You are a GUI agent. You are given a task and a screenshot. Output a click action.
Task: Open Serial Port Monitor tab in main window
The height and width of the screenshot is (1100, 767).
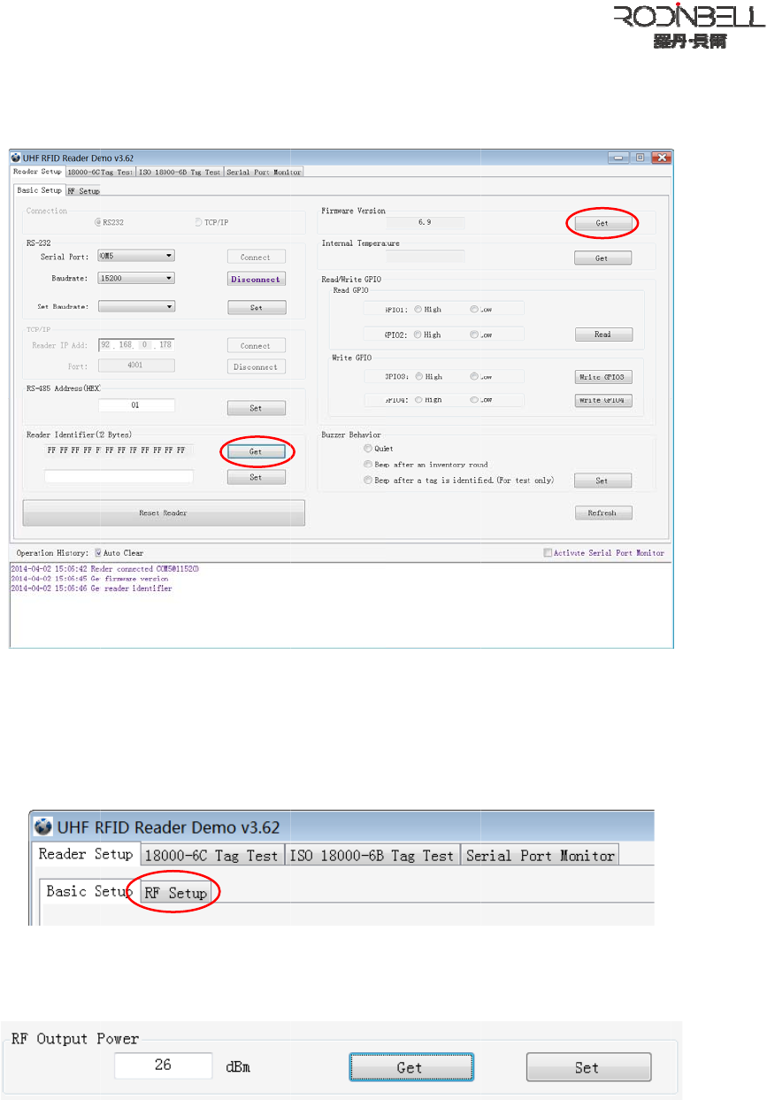pos(264,172)
